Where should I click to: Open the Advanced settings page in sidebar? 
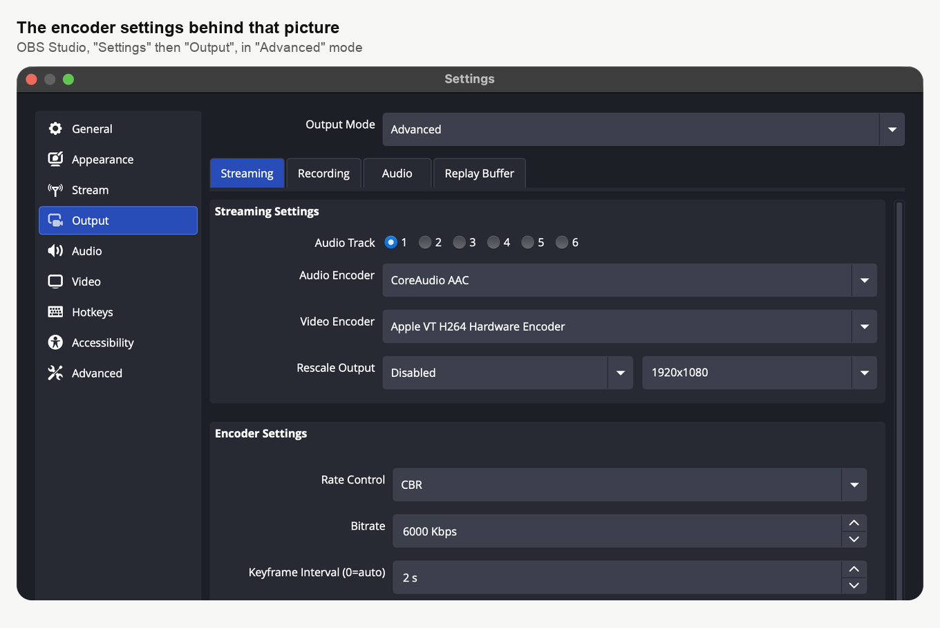[118, 372]
